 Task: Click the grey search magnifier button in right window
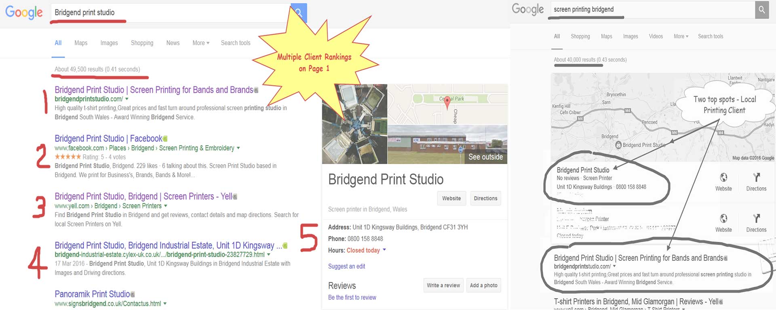(x=761, y=10)
